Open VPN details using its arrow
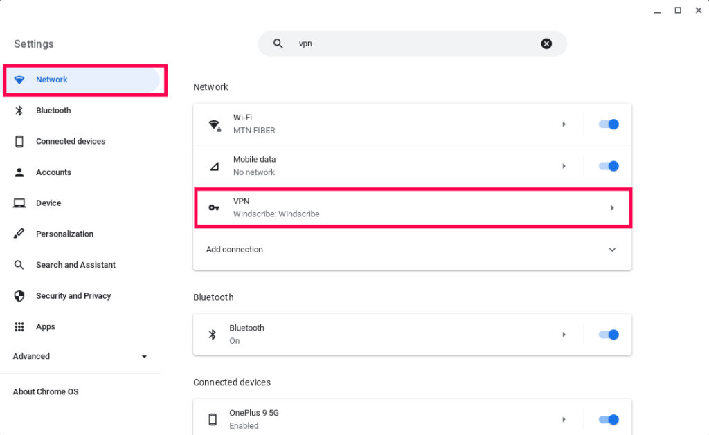The image size is (709, 435). 611,207
